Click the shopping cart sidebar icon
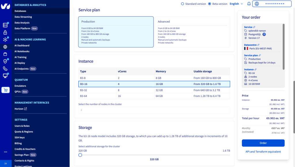 coord(5,90)
